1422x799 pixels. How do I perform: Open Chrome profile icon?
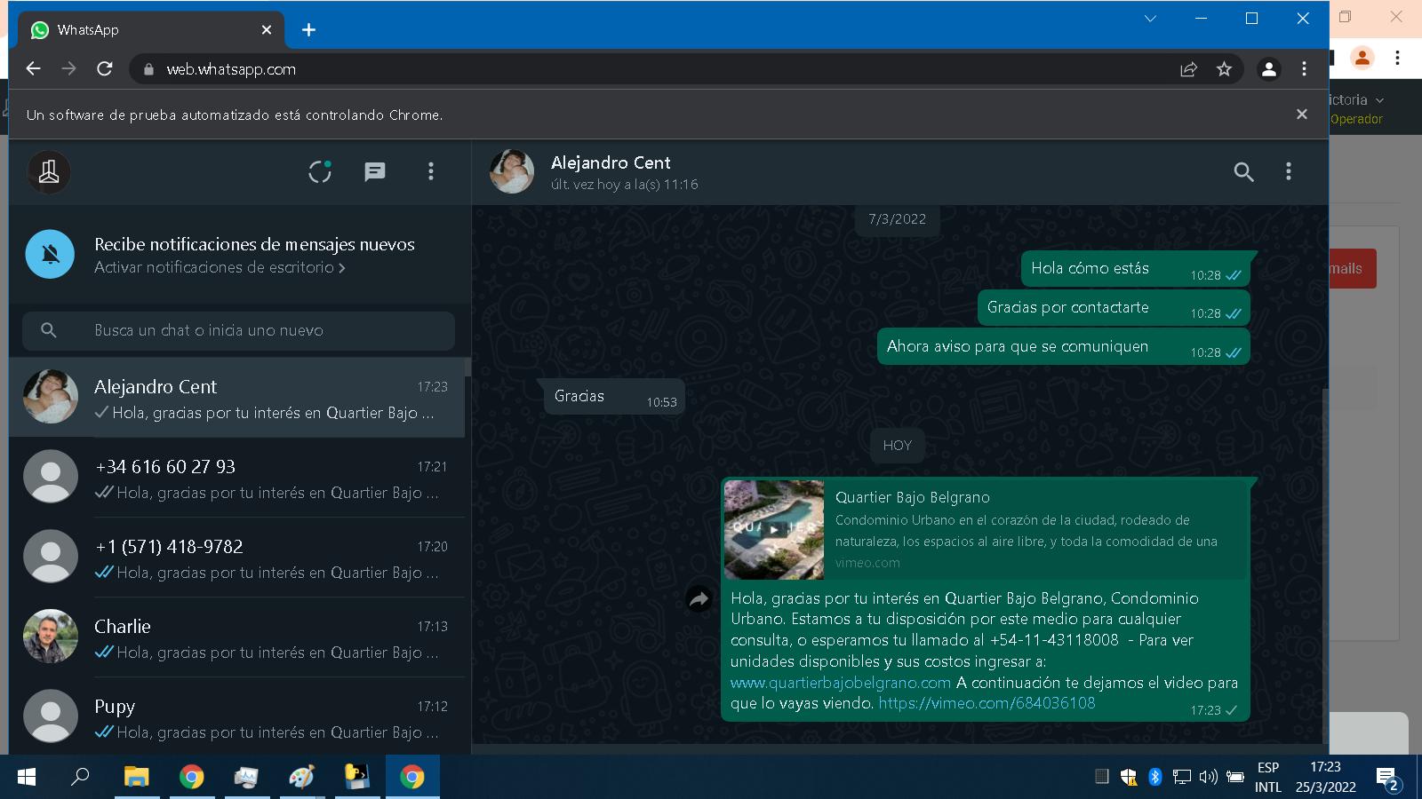tap(1269, 69)
